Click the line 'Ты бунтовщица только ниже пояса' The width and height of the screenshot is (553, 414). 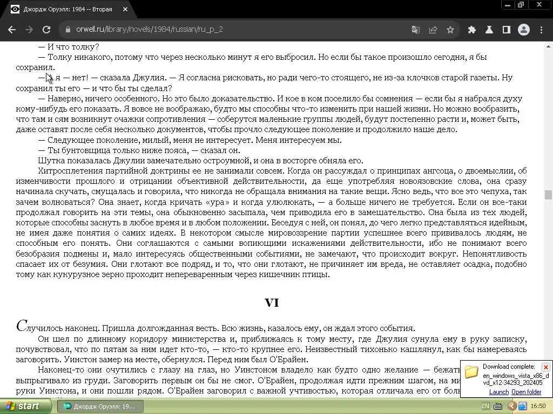(x=139, y=150)
